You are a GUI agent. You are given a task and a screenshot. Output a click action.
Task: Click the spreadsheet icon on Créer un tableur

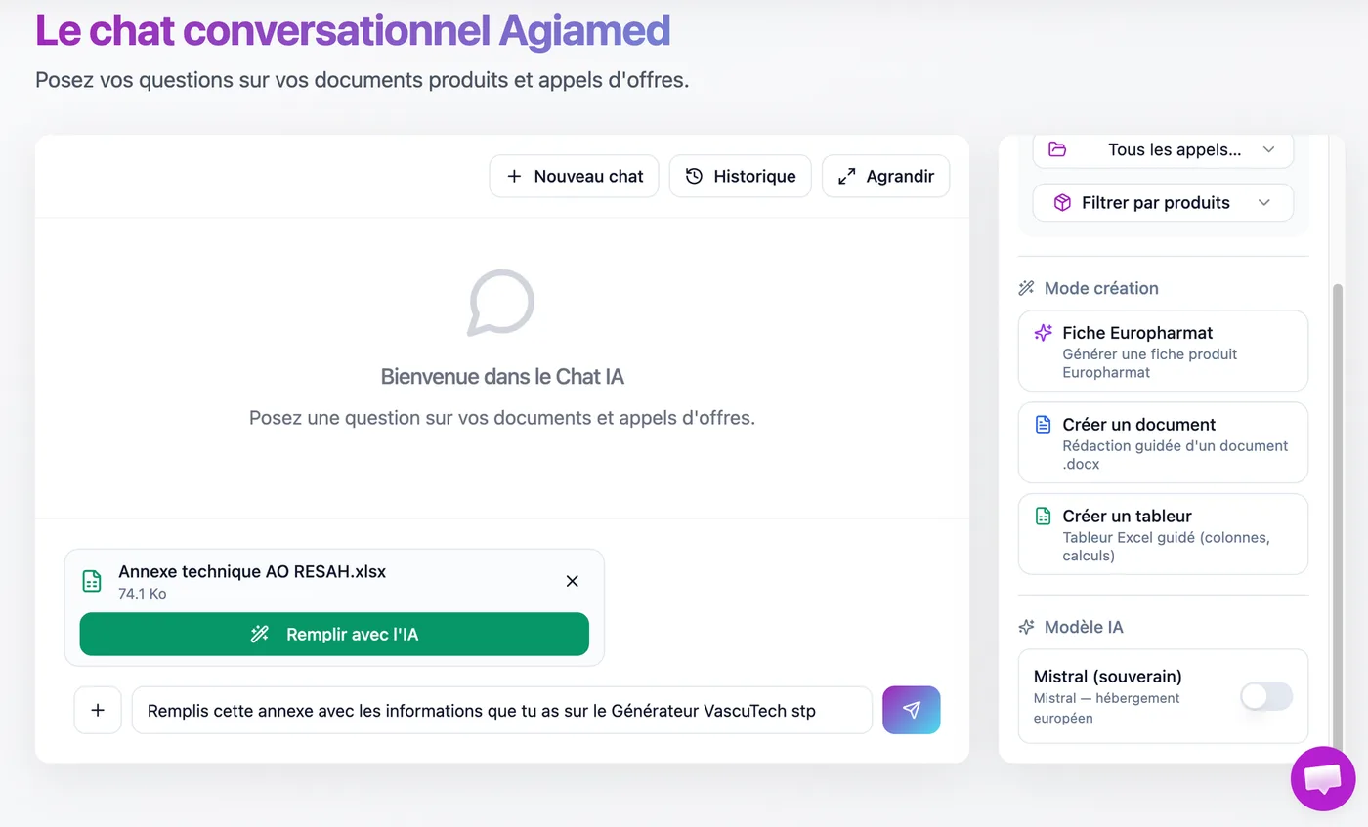(1043, 517)
